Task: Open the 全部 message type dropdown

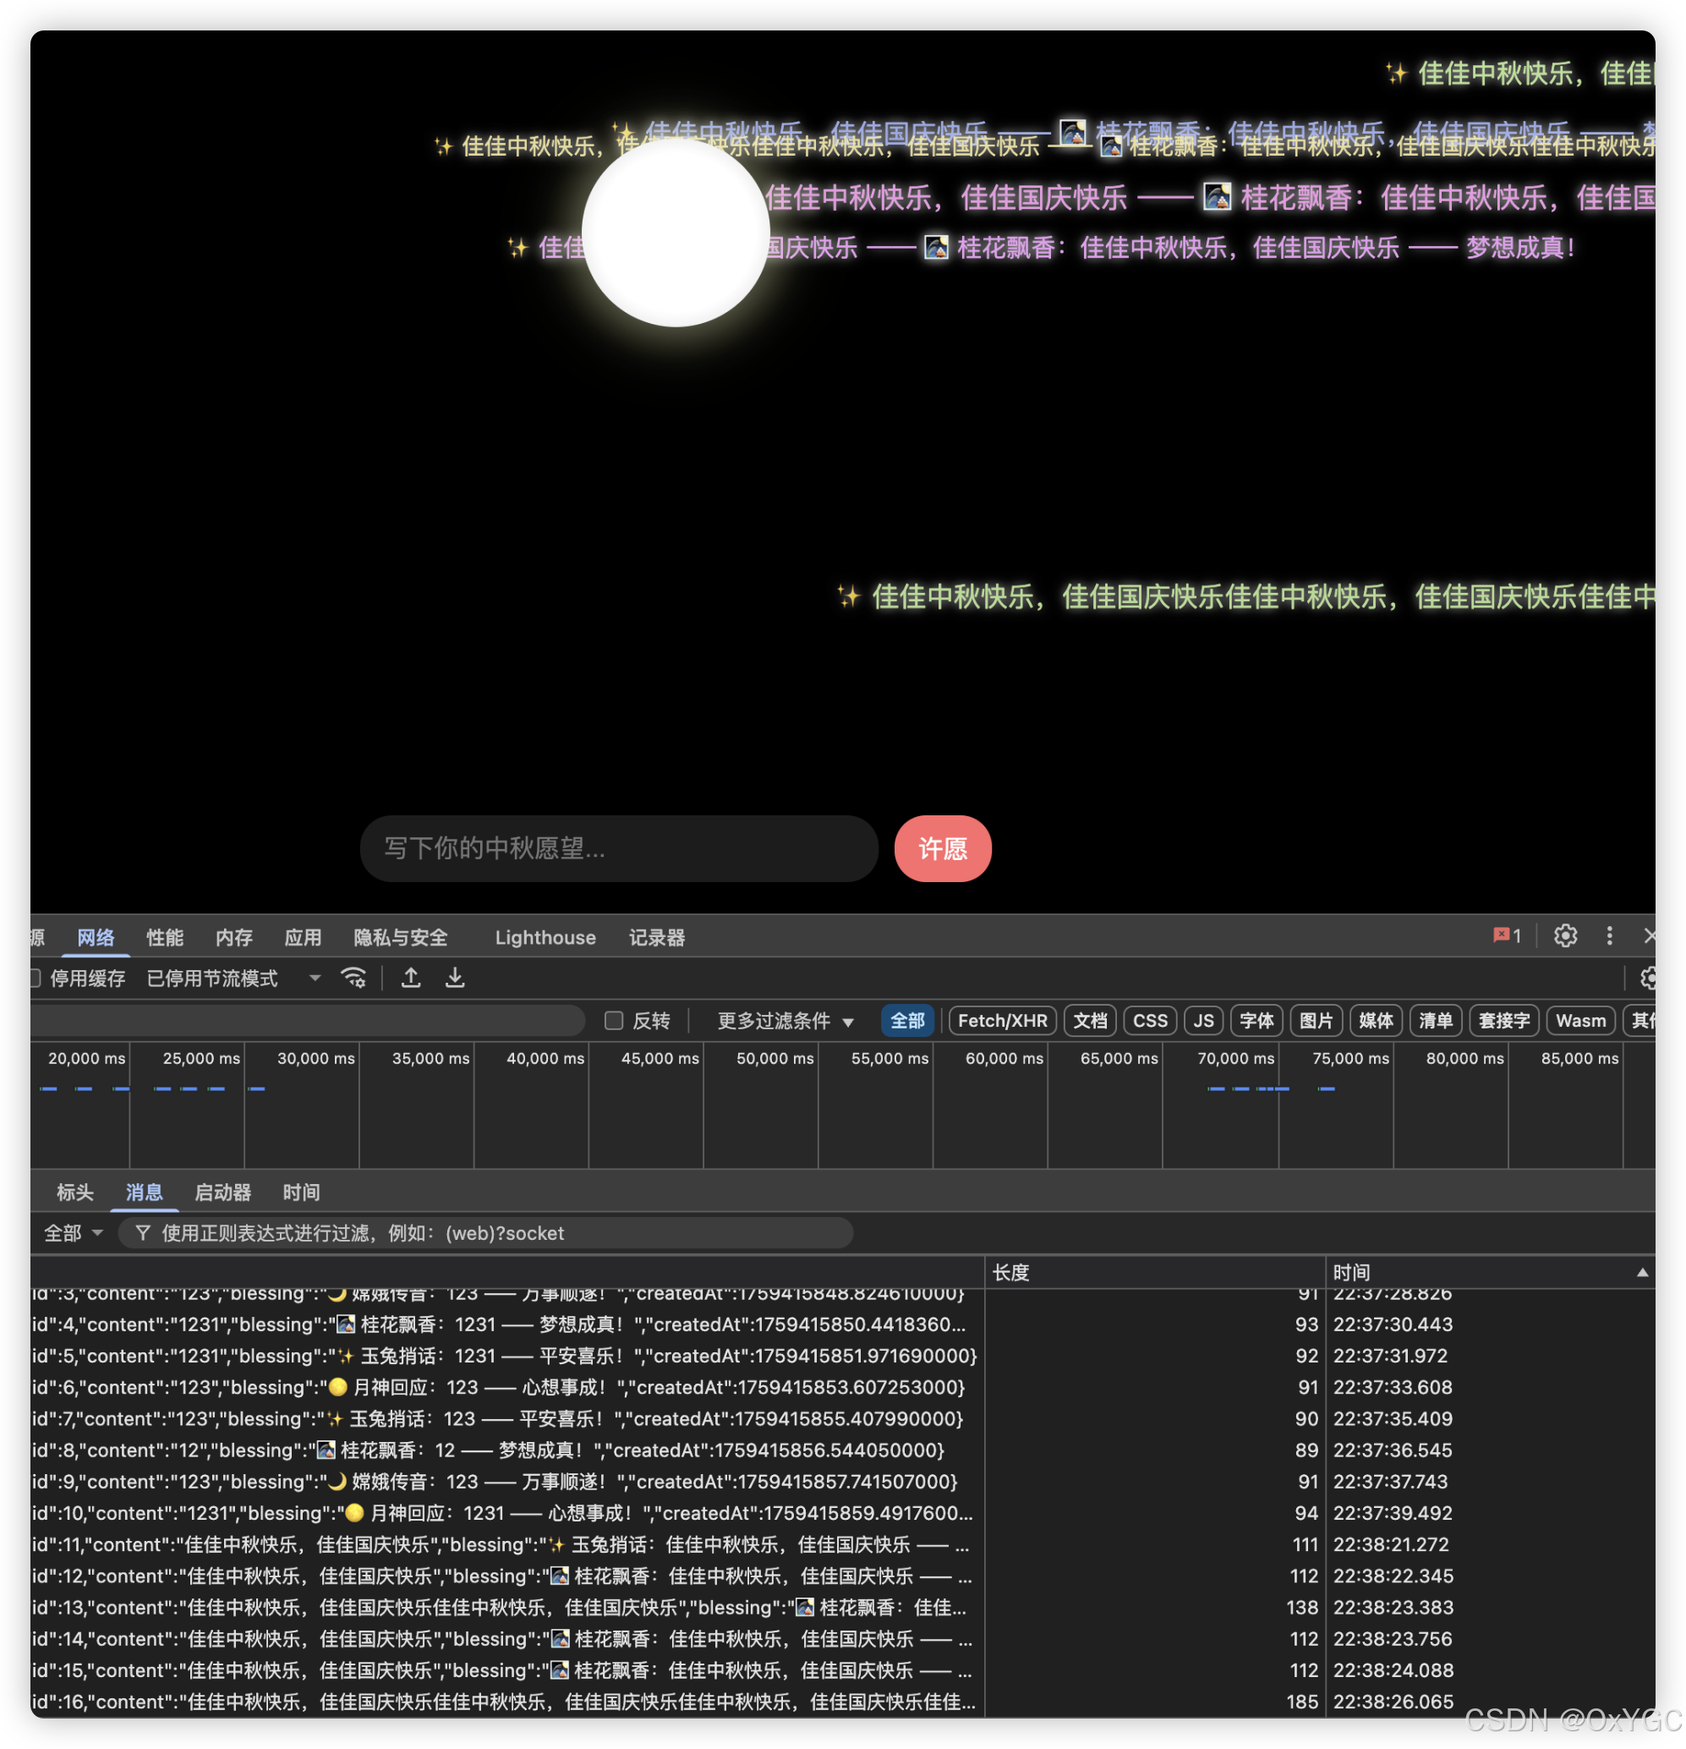Action: coord(74,1233)
